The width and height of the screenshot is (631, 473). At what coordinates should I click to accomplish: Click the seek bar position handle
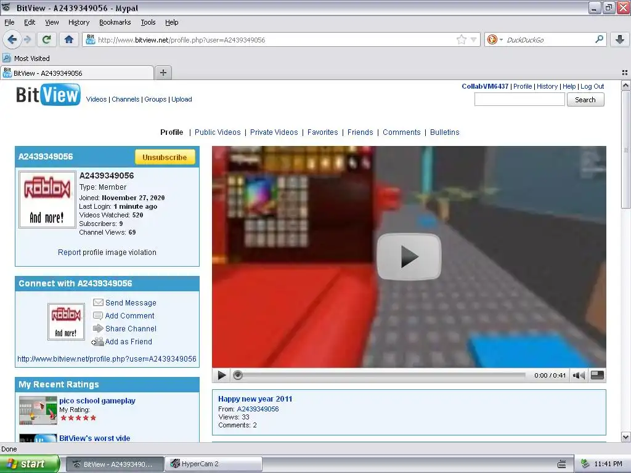[x=238, y=375]
